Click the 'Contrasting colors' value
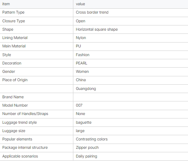The image size is (188, 161). coord(92,139)
